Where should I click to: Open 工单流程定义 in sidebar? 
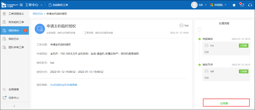click(x=16, y=14)
